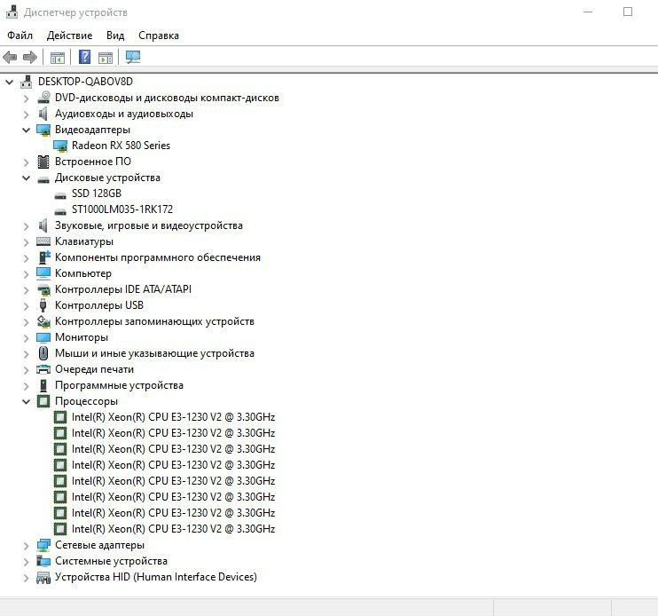
Task: Click the Сетевые адаптеры network icon
Action: click(x=43, y=545)
